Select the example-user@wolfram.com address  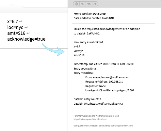tap(111, 77)
